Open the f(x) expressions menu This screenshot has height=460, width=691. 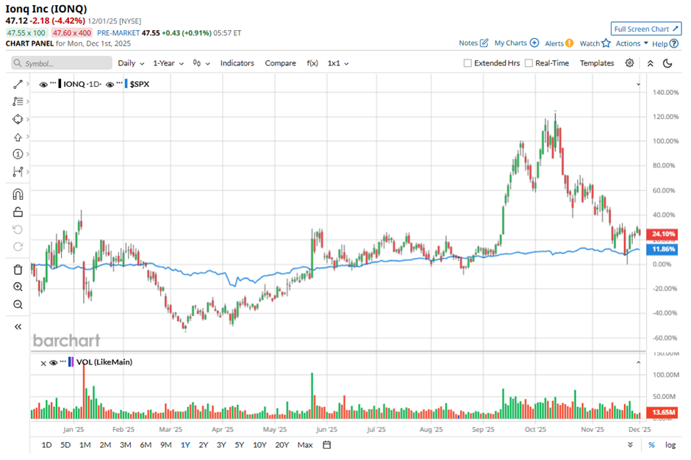click(312, 63)
